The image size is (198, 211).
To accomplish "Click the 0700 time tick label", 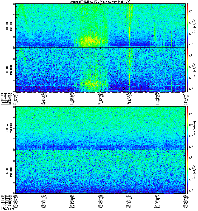I will pos(100,208).
